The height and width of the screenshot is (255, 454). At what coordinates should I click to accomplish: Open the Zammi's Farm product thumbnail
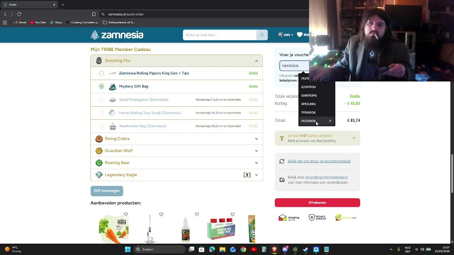tap(113, 229)
